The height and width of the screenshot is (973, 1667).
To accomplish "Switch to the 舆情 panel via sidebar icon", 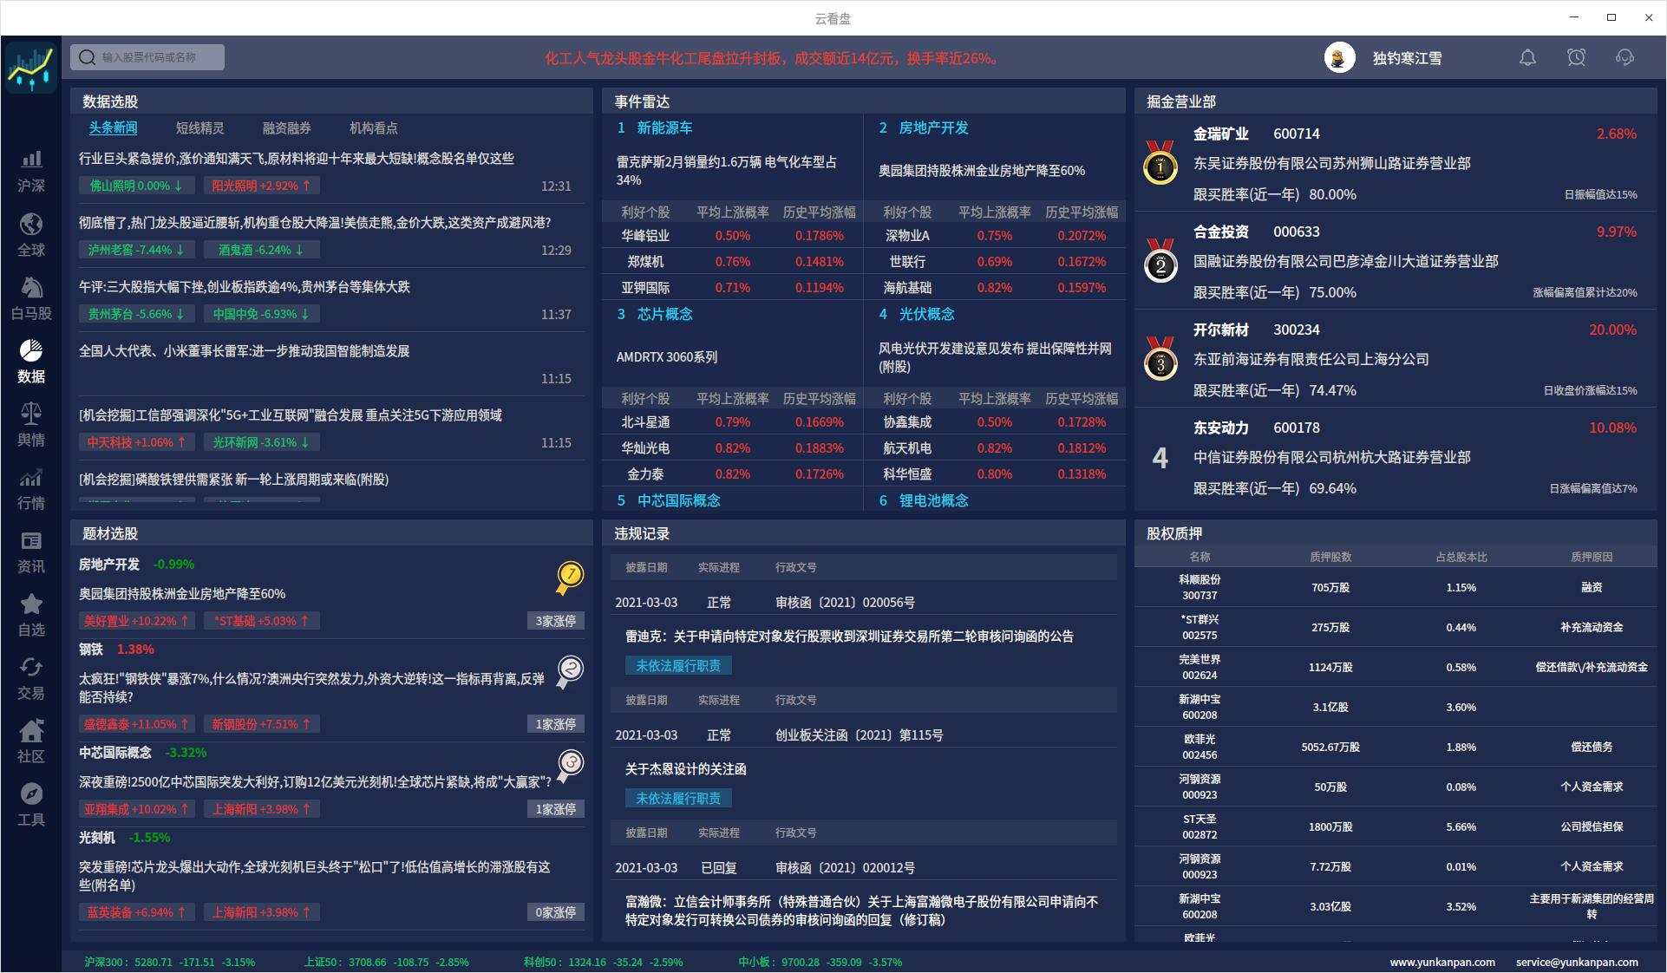I will pos(31,424).
